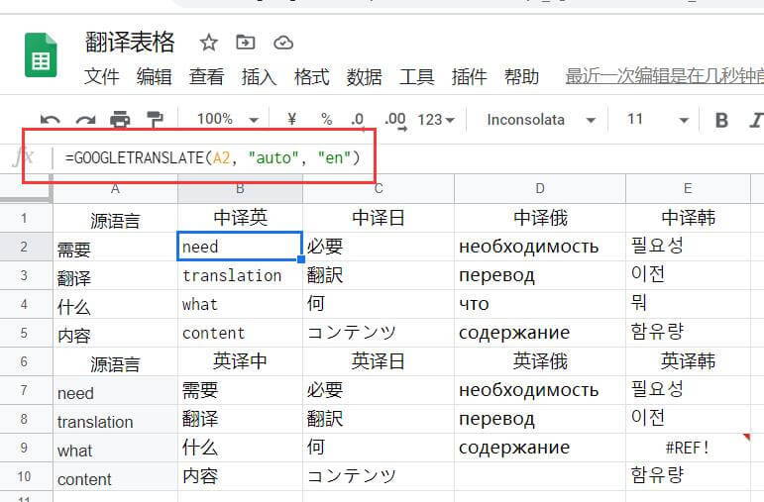Open the Inconsolata font dropdown

click(541, 119)
